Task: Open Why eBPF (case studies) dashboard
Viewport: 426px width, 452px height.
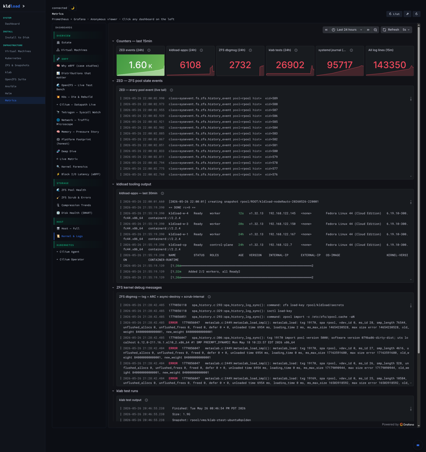Action: 79,66
